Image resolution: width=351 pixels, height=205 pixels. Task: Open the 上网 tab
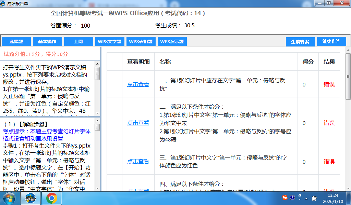[78, 41]
